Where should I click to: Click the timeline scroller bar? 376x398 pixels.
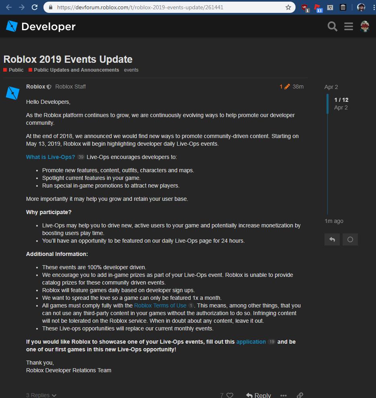(327, 104)
